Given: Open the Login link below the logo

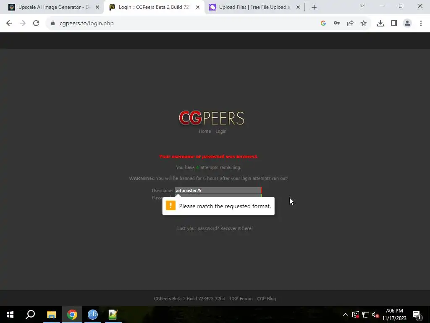Looking at the screenshot, I should [221, 131].
